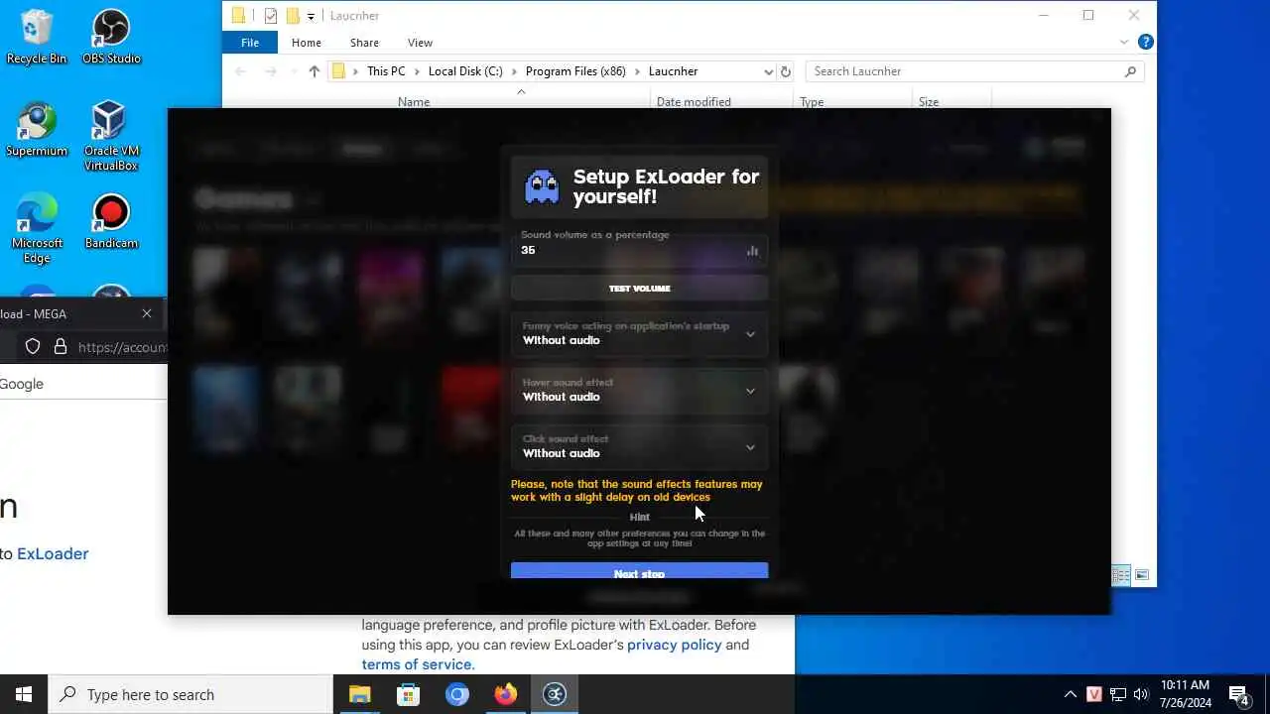Expand the funny voice acting startup dropdown
Viewport: 1270px width, 714px height.
click(639, 334)
